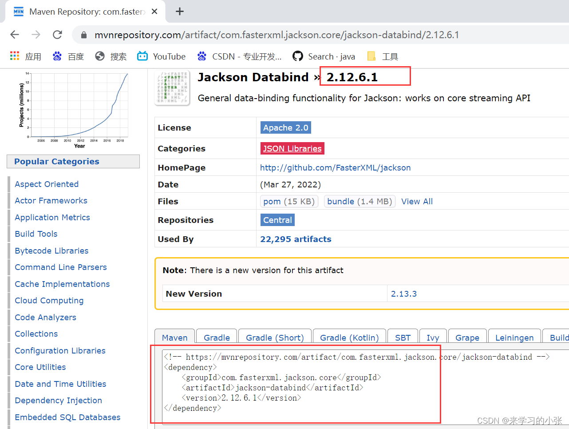Click the Popular Categories header
Viewport: 569px width, 429px height.
73,162
